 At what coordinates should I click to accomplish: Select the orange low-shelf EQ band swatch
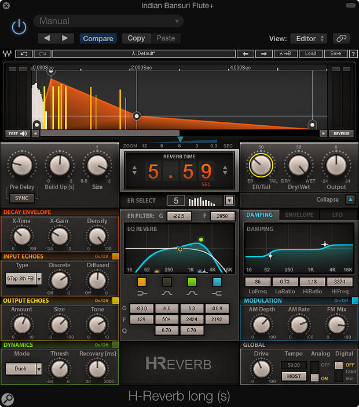click(x=142, y=282)
